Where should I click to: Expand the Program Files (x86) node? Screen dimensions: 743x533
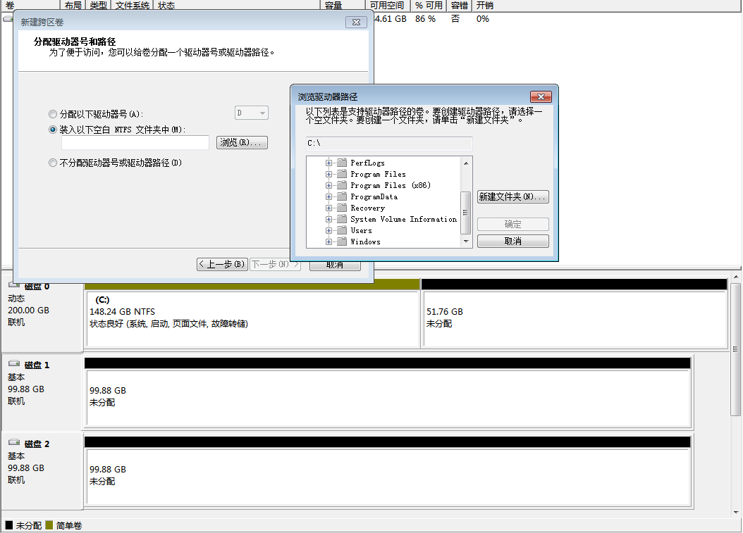[x=328, y=185]
